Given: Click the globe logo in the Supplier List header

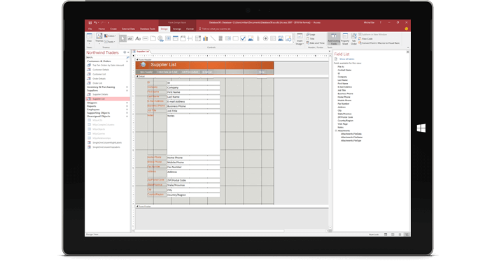Looking at the screenshot, I should (x=143, y=65).
